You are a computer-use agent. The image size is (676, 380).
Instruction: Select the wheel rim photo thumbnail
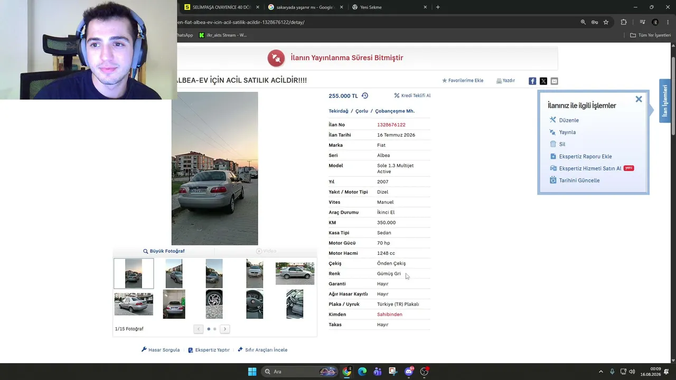pos(214,304)
